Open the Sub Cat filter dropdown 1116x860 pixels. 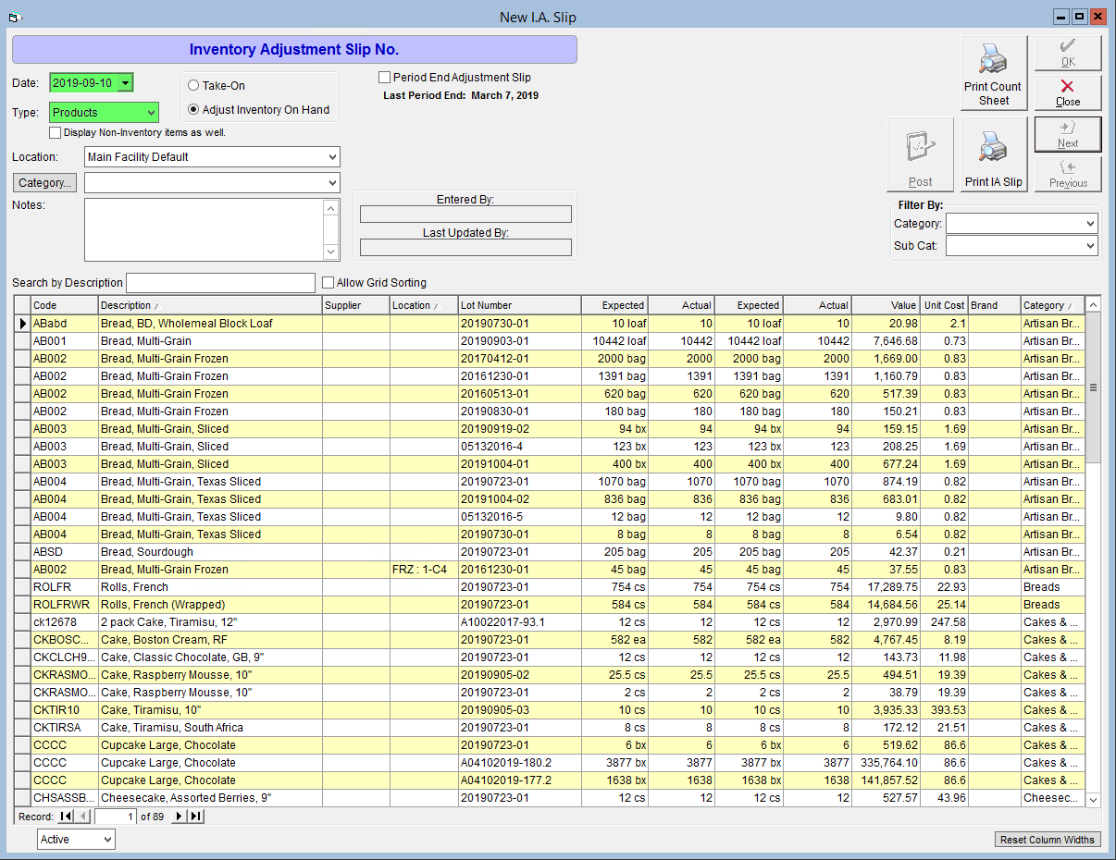(x=1090, y=246)
